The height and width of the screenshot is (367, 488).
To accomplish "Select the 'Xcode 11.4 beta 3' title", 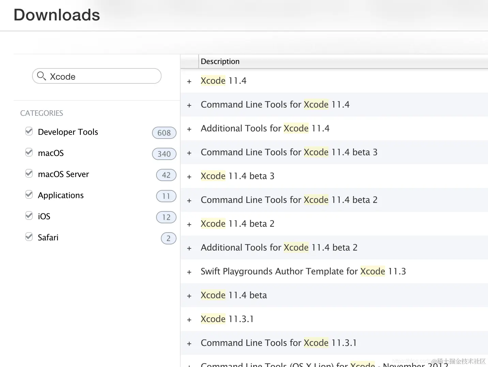I will [238, 176].
